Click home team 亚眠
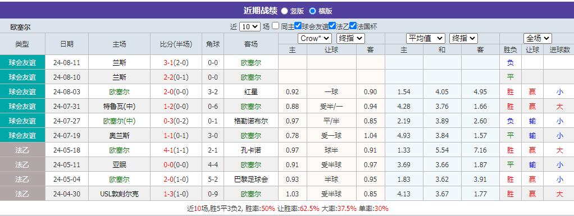 tap(119, 165)
